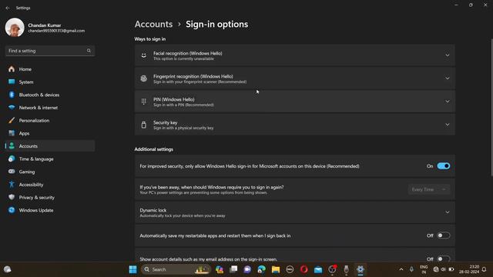Viewport: 493px width, 277px height.
Task: Open Chandan Kumar profile picture
Action: coord(15,28)
